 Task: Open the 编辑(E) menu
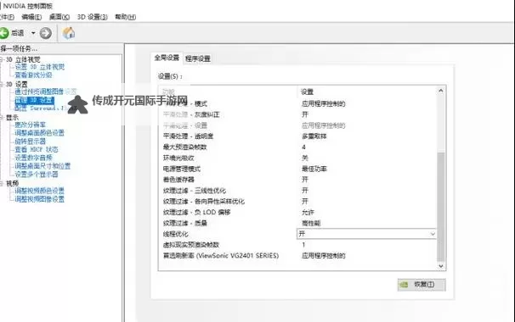click(x=31, y=17)
